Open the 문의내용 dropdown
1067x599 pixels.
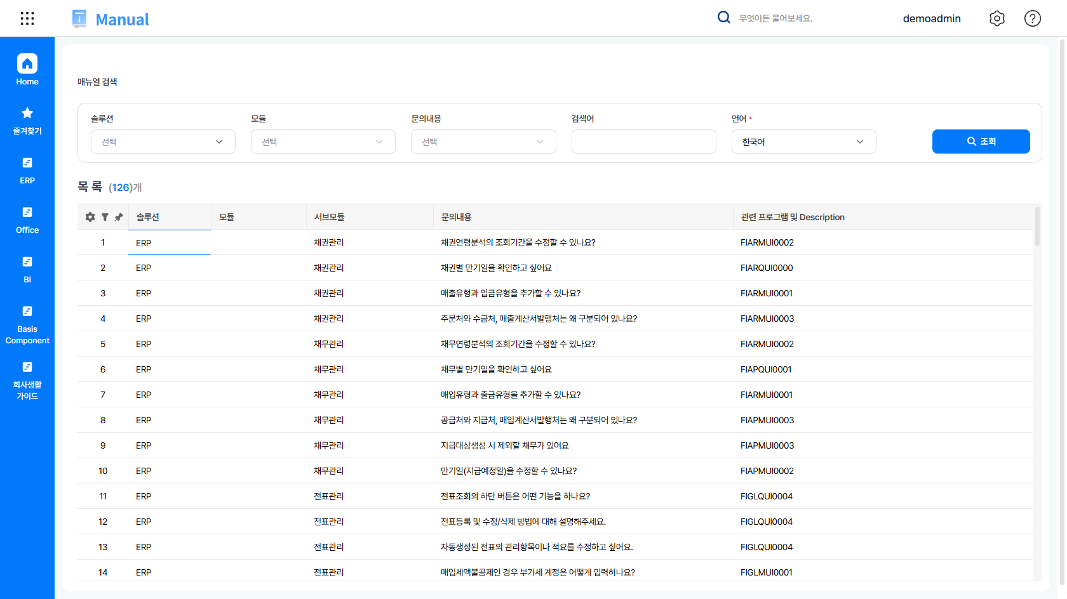[x=483, y=142]
